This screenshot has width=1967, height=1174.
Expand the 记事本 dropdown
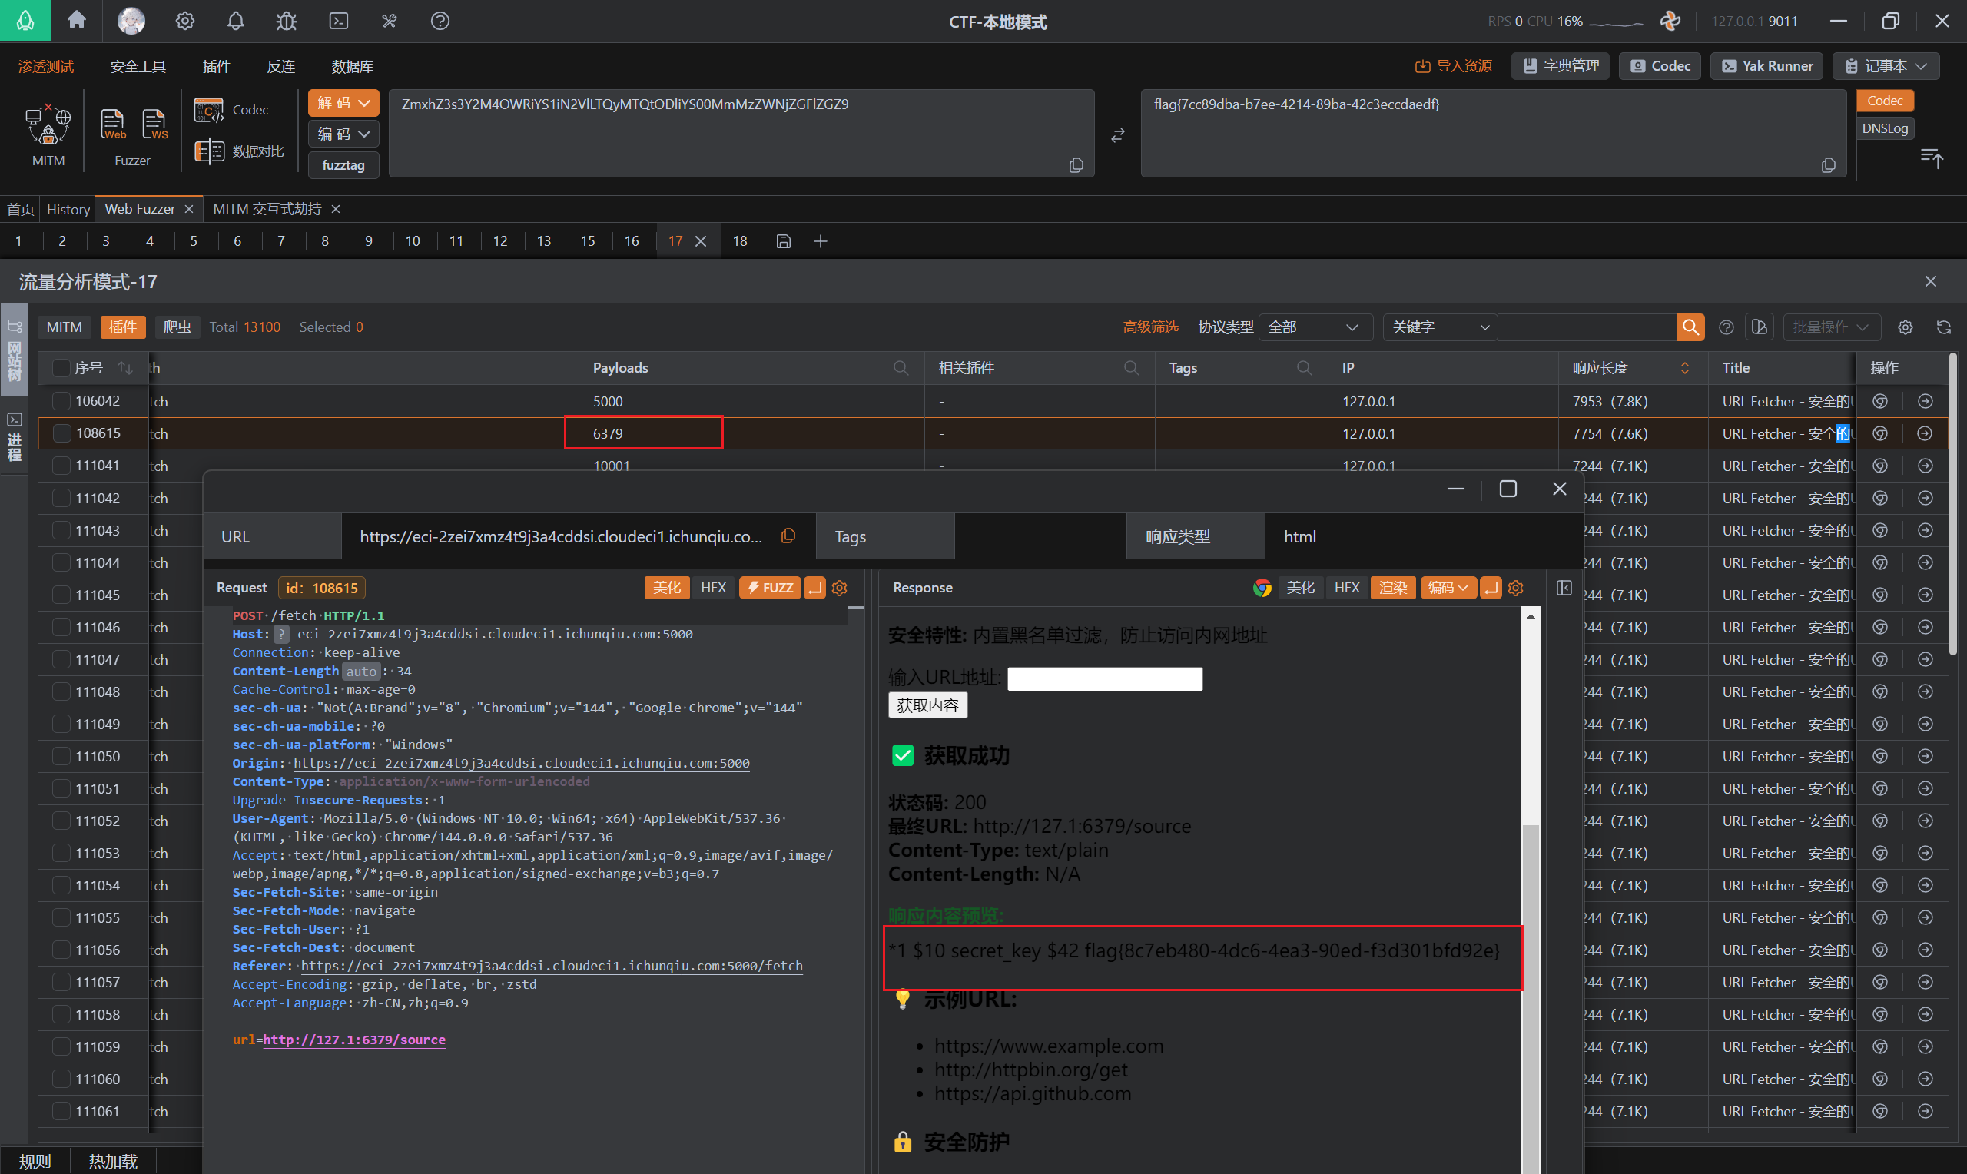[1886, 65]
